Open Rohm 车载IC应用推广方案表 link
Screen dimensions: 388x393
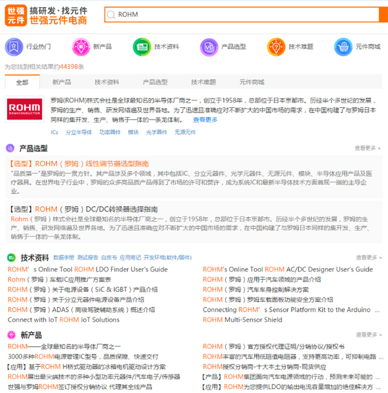pos(59,279)
